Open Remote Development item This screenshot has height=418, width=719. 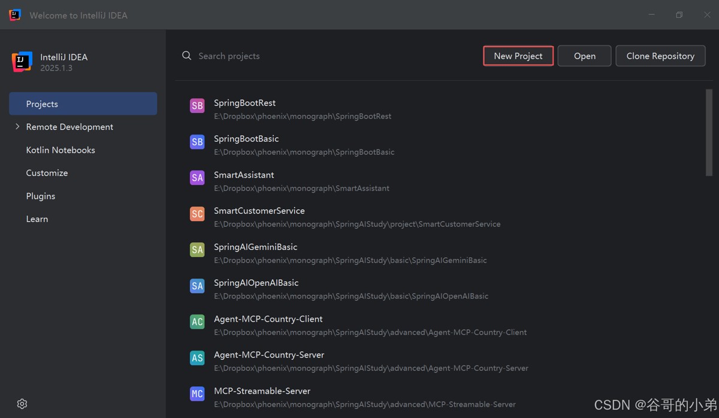[70, 127]
